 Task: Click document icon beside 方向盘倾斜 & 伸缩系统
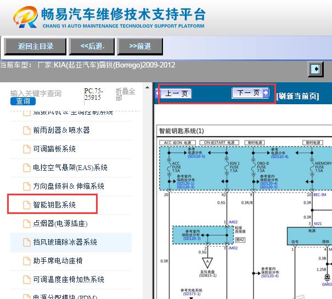tap(27, 186)
